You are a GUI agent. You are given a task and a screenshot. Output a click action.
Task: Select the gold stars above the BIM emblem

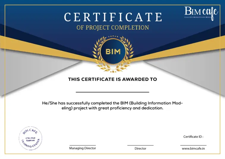(x=113, y=37)
